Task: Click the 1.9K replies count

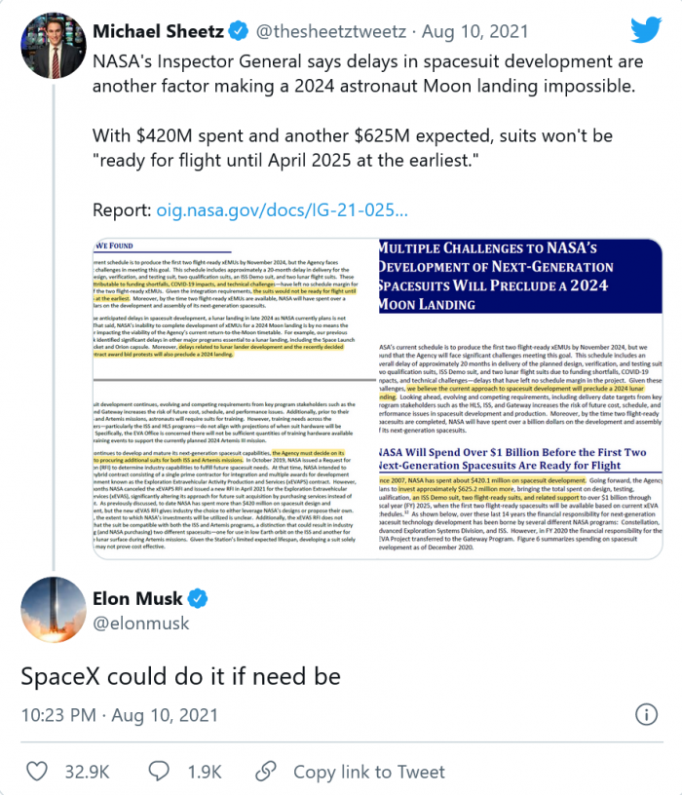Action: click(x=203, y=771)
